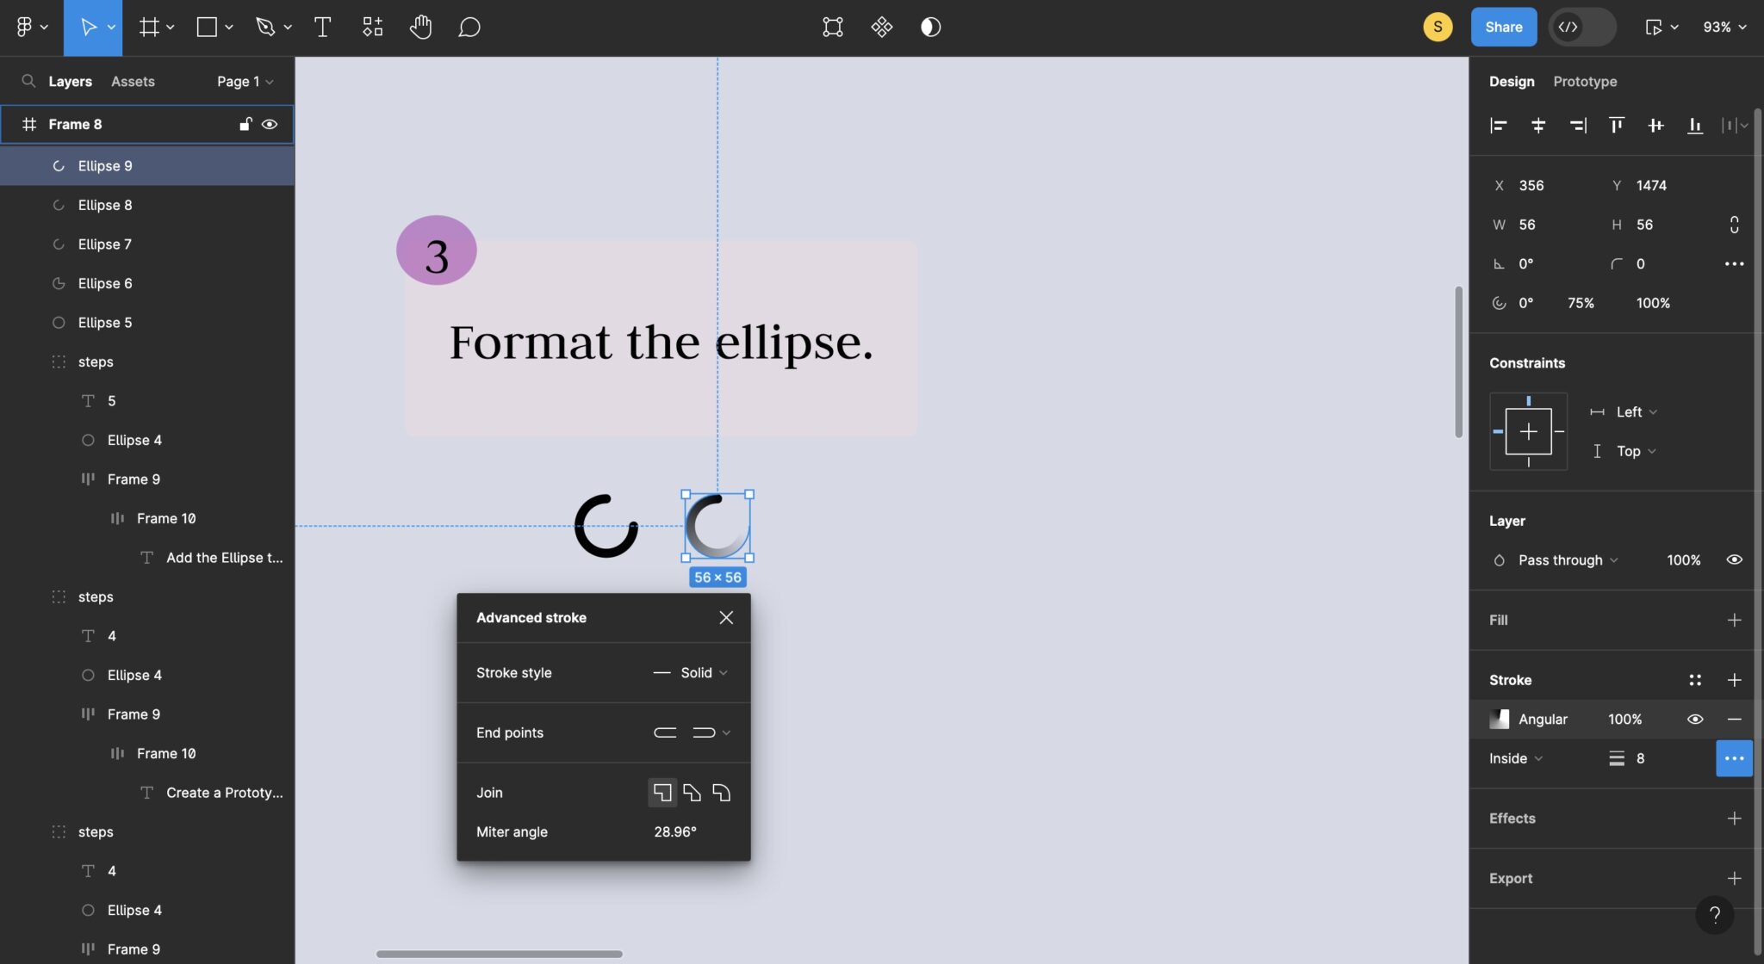Switch to the Prototype tab
The image size is (1764, 964).
[1583, 81]
